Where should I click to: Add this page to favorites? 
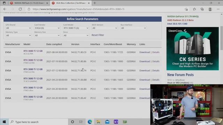[186, 9]
